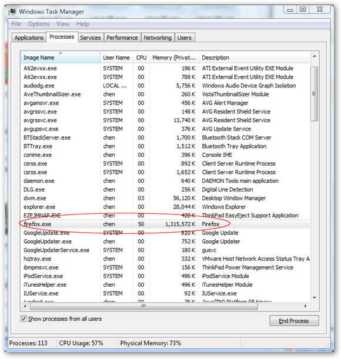Click the 13,740 K memory value
This screenshot has height=359, width=341.
(185, 120)
